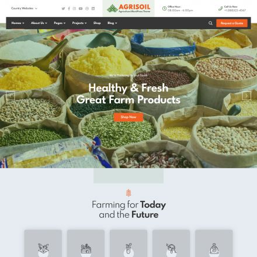Click the Request a Quote button
The width and height of the screenshot is (257, 257).
pyautogui.click(x=232, y=23)
